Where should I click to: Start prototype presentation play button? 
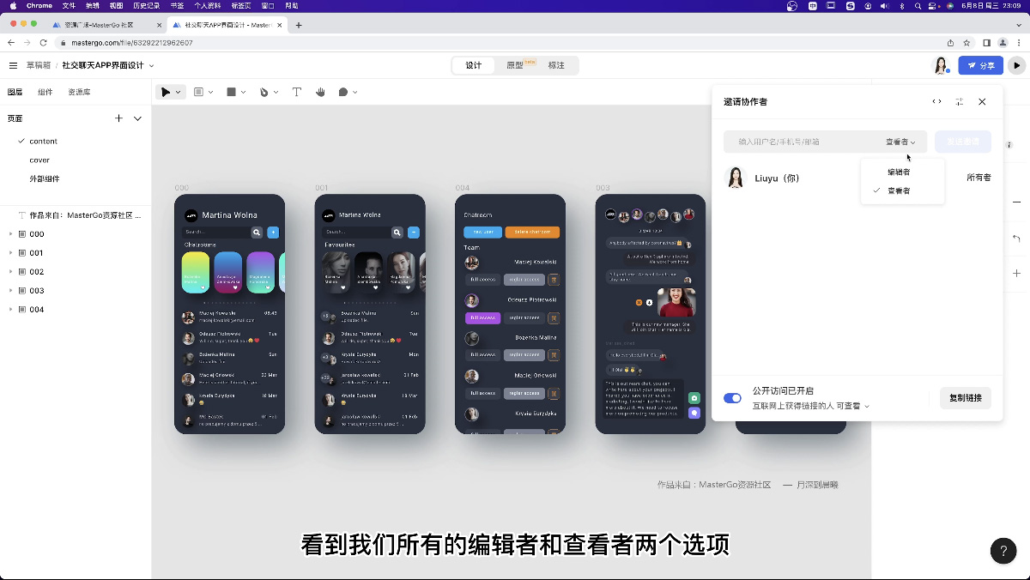tap(1016, 65)
